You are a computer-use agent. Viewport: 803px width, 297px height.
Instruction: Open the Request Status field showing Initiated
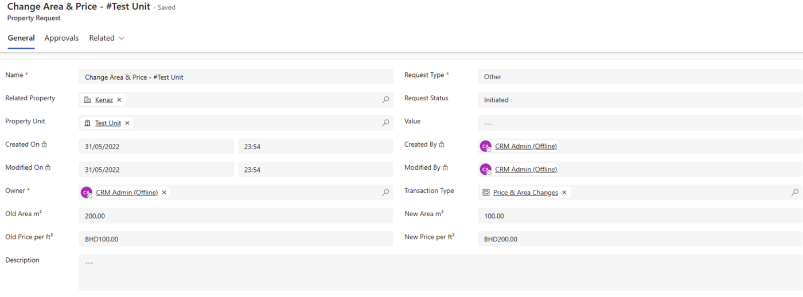tap(640, 100)
